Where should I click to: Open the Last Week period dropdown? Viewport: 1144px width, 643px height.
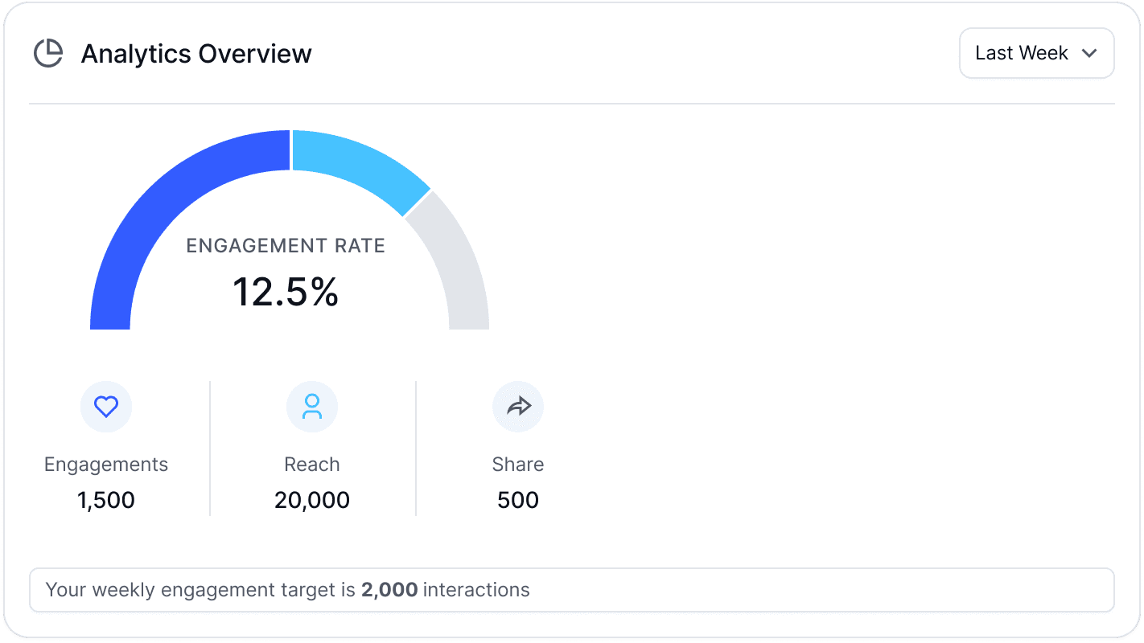click(1036, 53)
